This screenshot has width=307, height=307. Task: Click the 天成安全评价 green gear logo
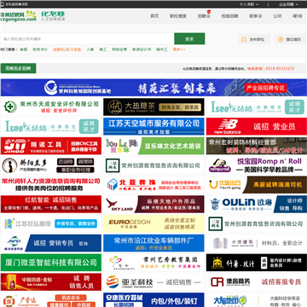[x=10, y=107]
